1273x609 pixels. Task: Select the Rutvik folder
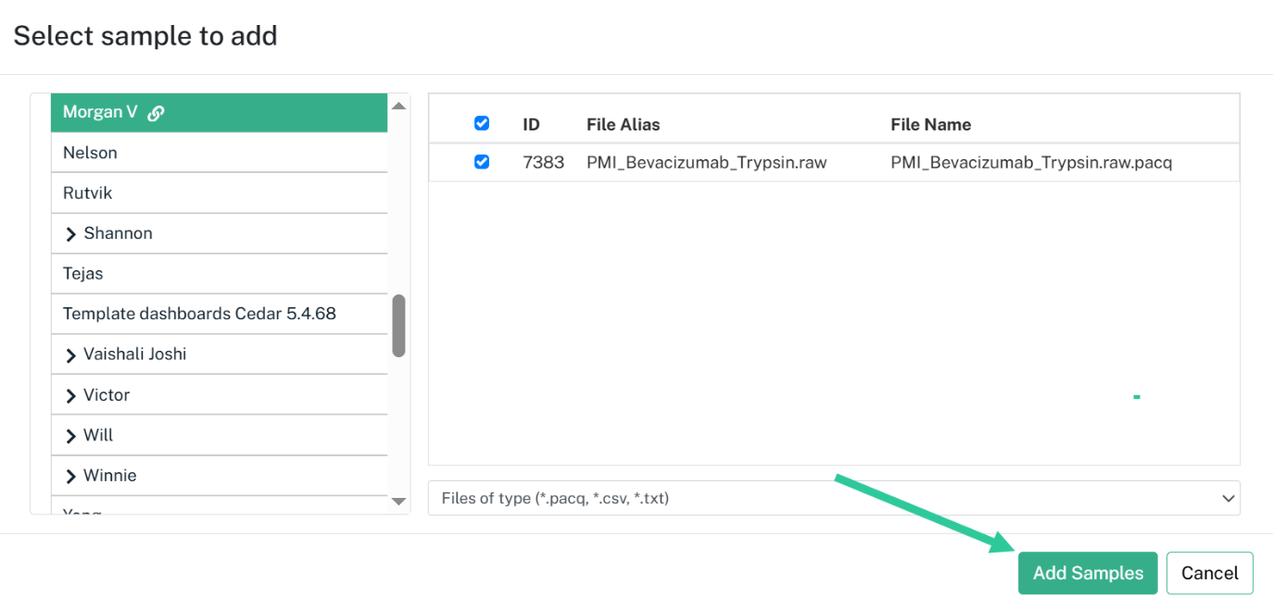click(220, 193)
